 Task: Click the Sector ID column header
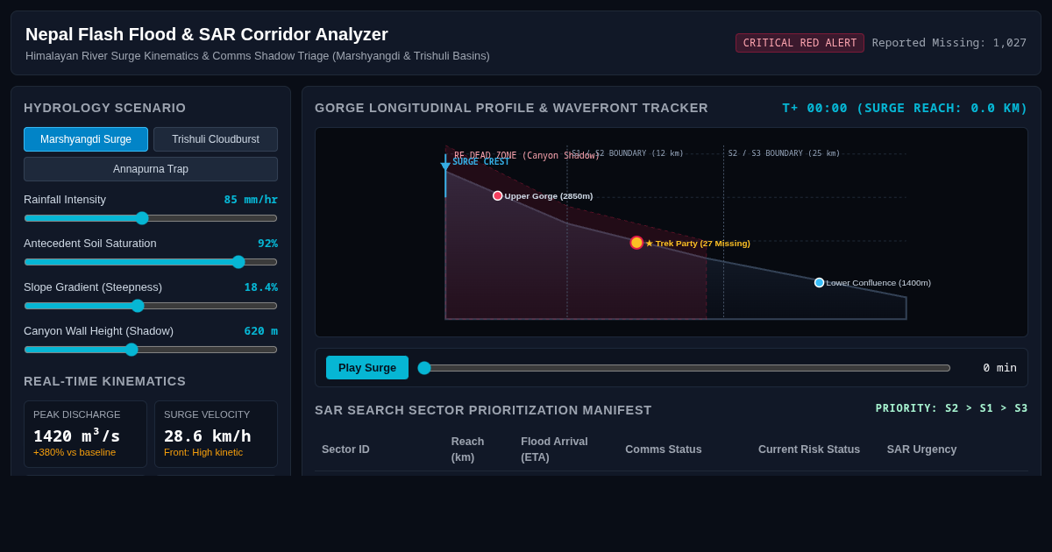click(x=345, y=449)
